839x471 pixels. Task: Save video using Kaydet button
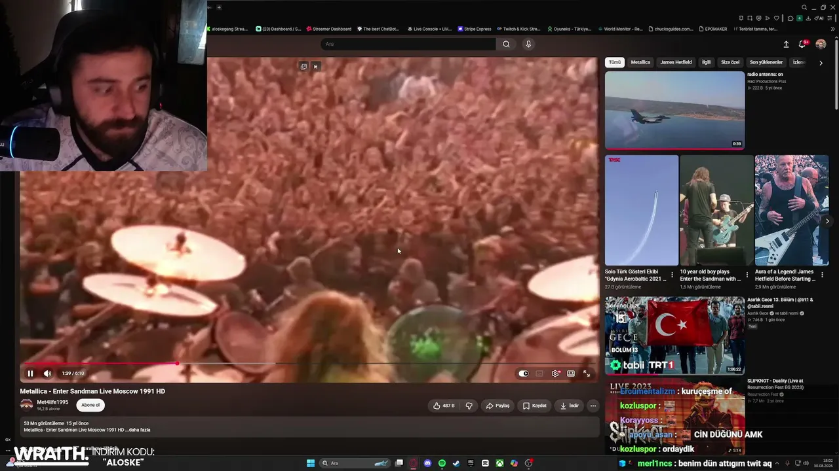point(534,406)
